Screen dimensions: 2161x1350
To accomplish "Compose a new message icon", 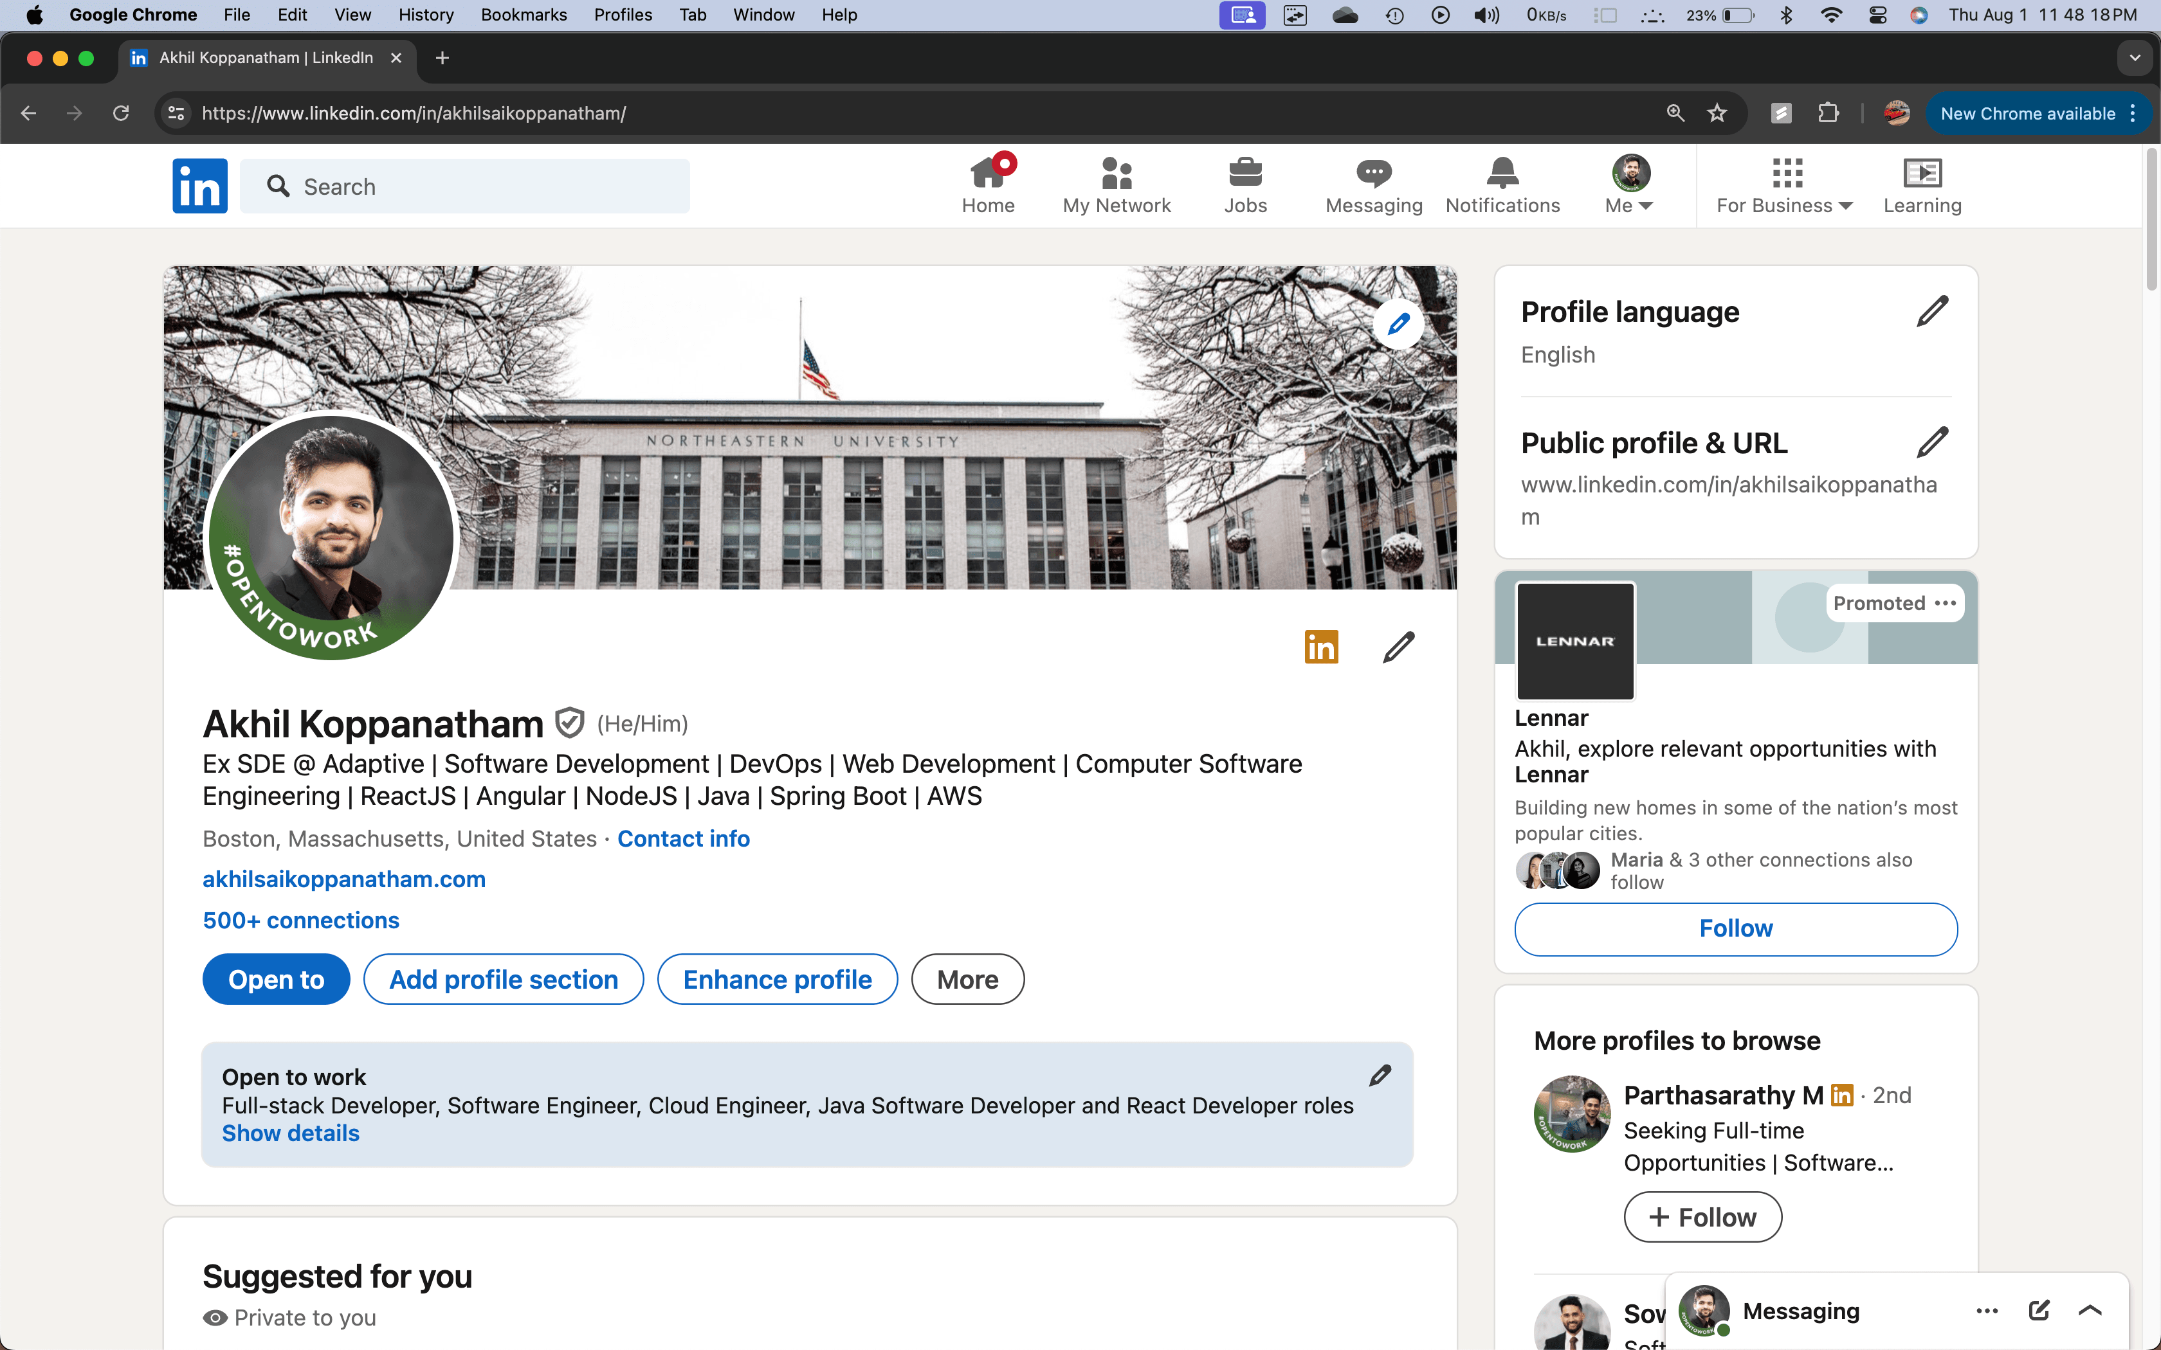I will pyautogui.click(x=2039, y=1311).
